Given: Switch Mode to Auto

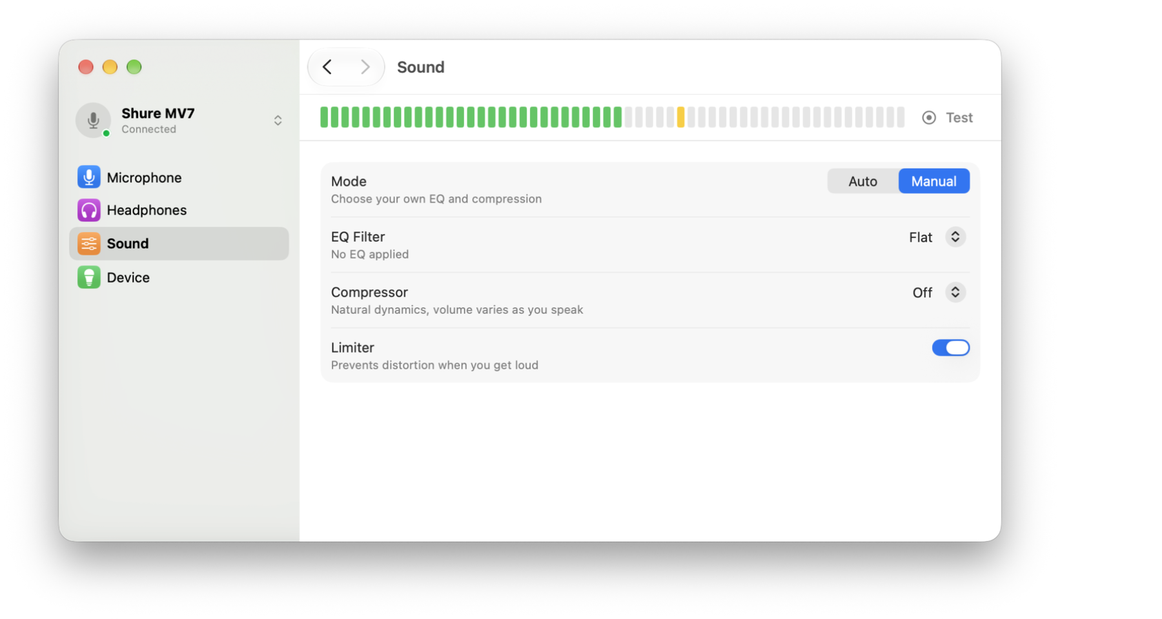Looking at the screenshot, I should 863,181.
